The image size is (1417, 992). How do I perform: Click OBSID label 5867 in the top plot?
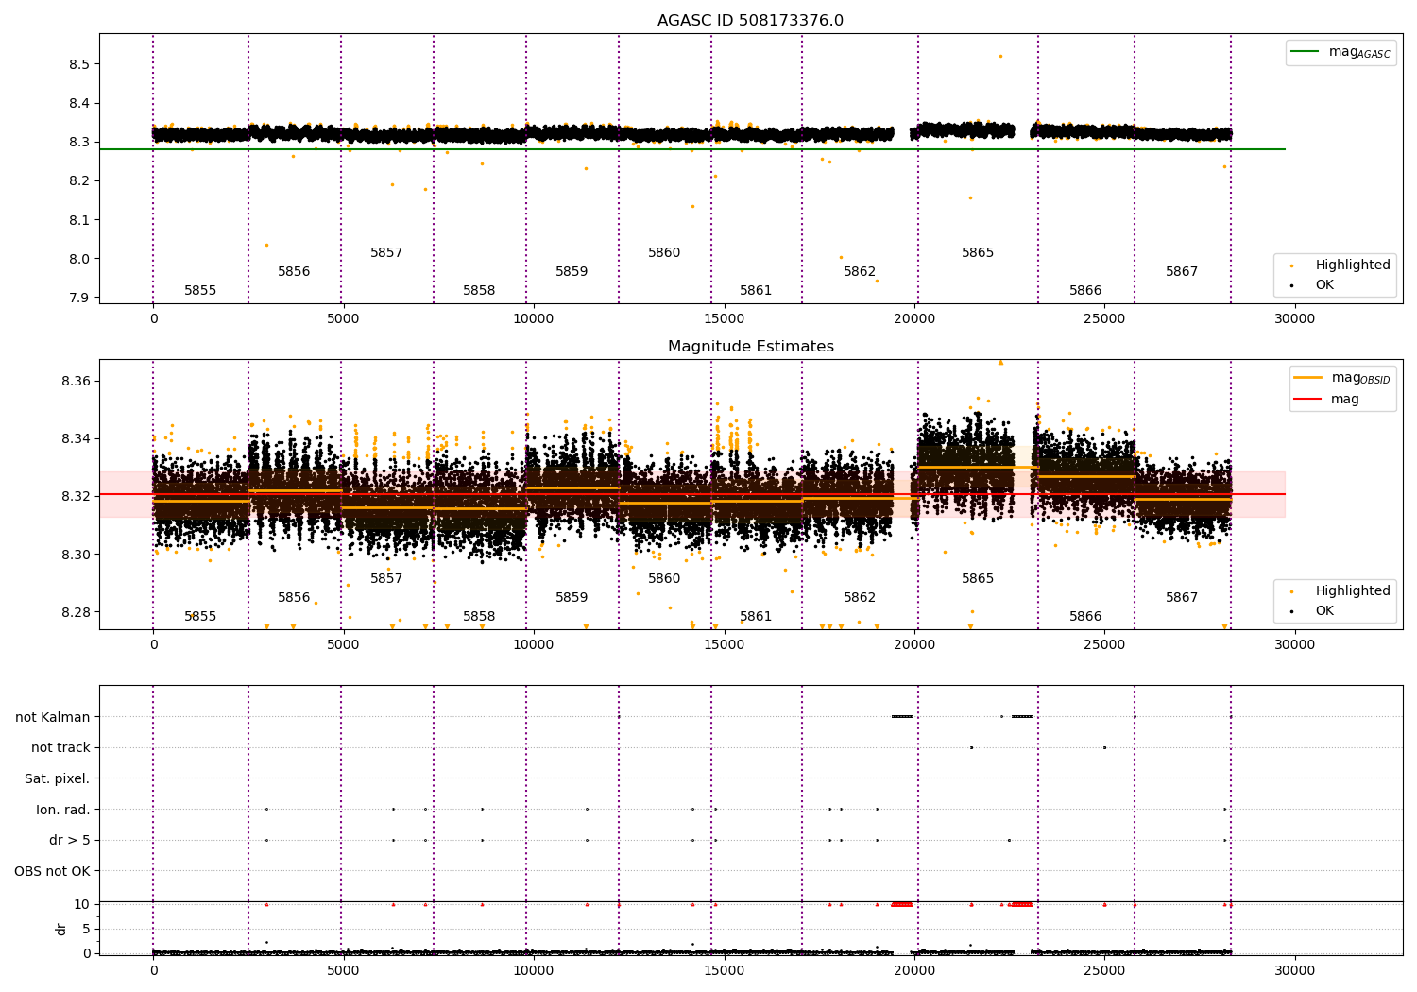1182,272
